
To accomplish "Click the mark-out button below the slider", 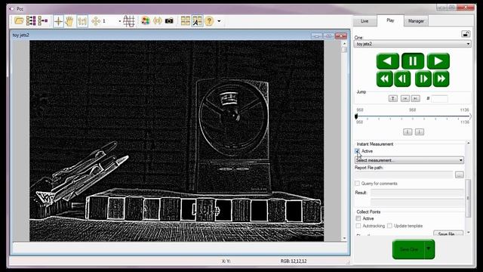I will [420, 132].
